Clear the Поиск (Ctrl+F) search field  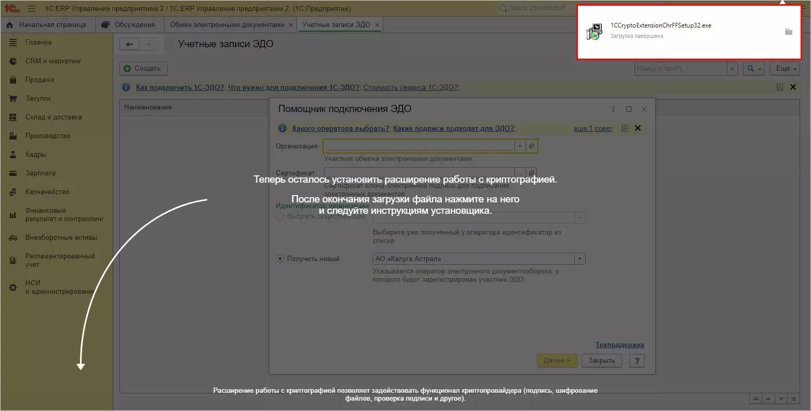pos(732,68)
